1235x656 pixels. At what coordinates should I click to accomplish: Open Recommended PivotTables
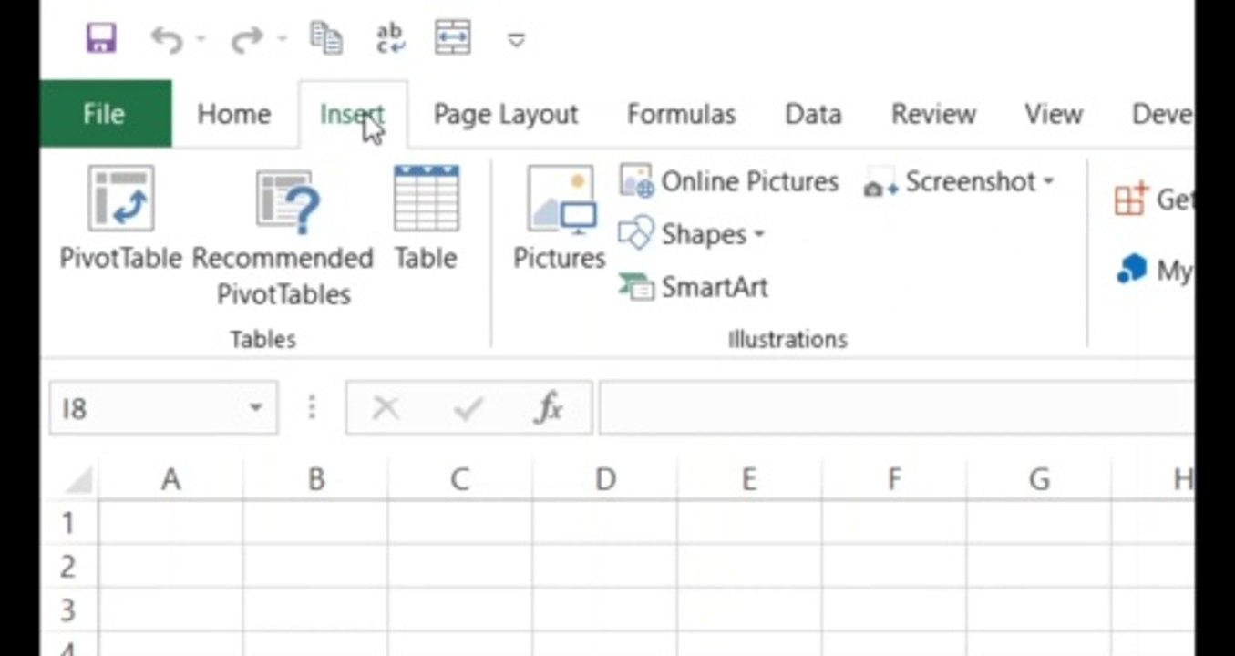click(x=283, y=237)
